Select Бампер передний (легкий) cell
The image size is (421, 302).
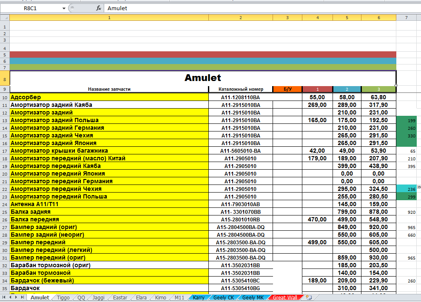click(x=109, y=250)
